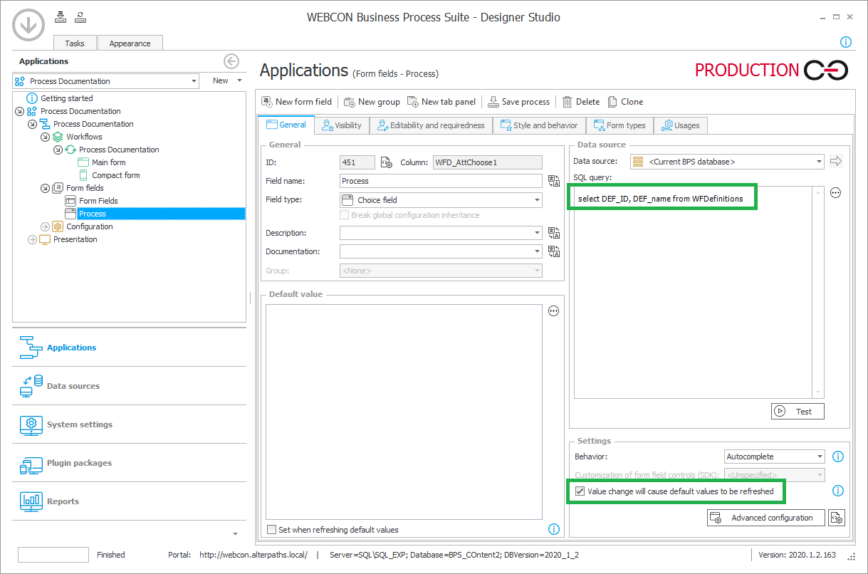Screen dimensions: 868x574
Task: Enable 'Set when refreshing default values' checkbox
Action: [271, 530]
